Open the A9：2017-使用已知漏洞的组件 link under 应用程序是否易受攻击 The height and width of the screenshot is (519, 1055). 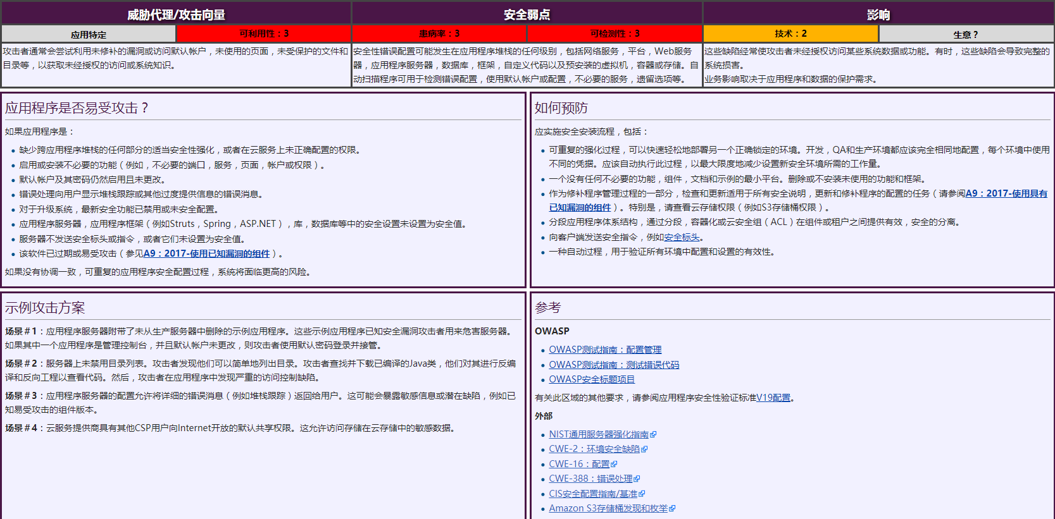[x=206, y=253]
